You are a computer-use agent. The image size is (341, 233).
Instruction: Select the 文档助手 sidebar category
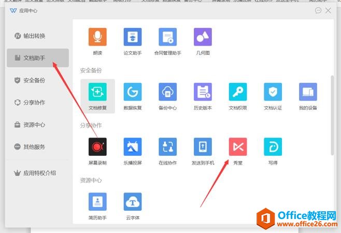pos(38,58)
